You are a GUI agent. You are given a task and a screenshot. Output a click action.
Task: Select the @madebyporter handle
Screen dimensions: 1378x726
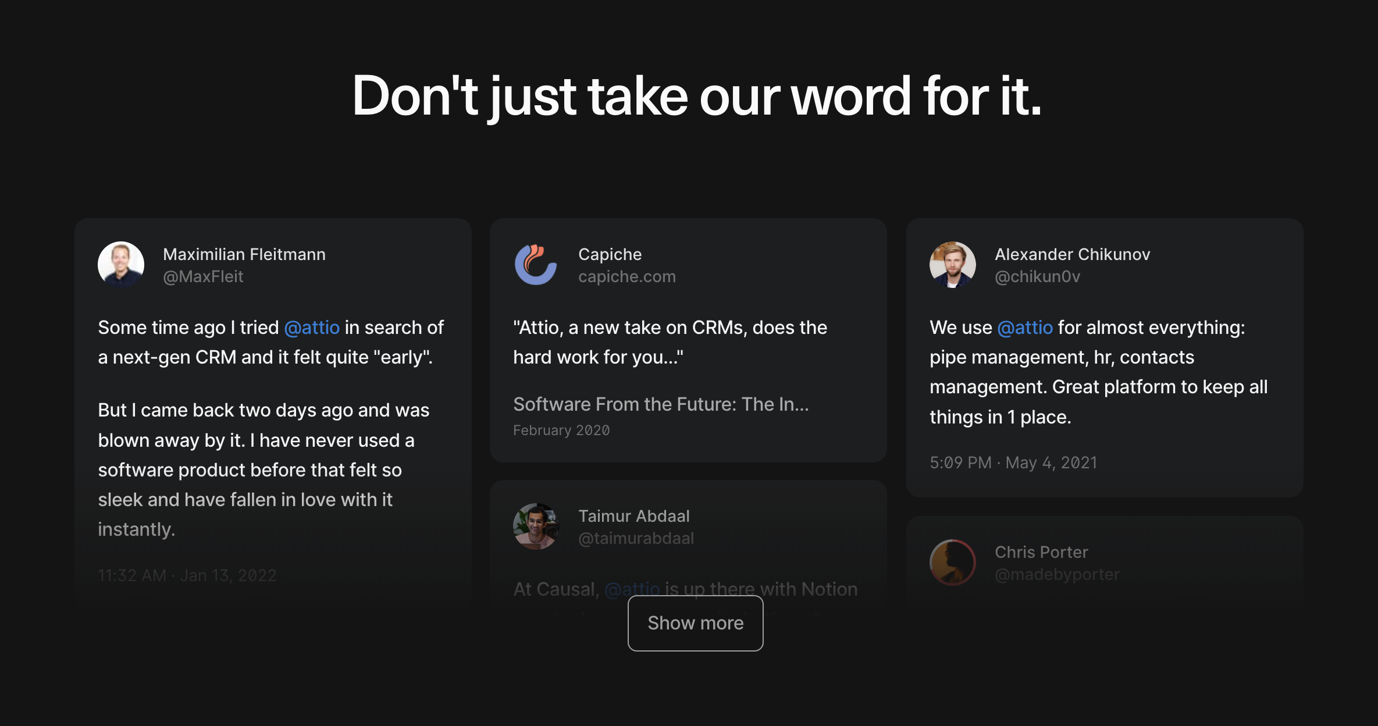[x=1057, y=574]
